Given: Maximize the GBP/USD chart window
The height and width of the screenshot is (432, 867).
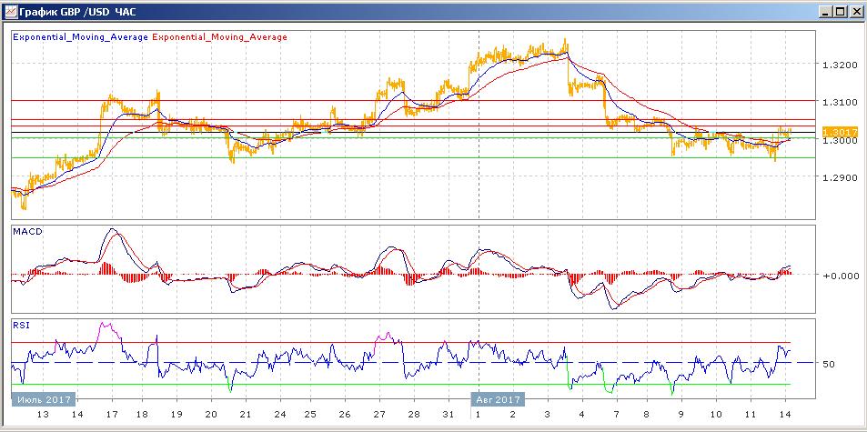Looking at the screenshot, I should click(x=841, y=11).
